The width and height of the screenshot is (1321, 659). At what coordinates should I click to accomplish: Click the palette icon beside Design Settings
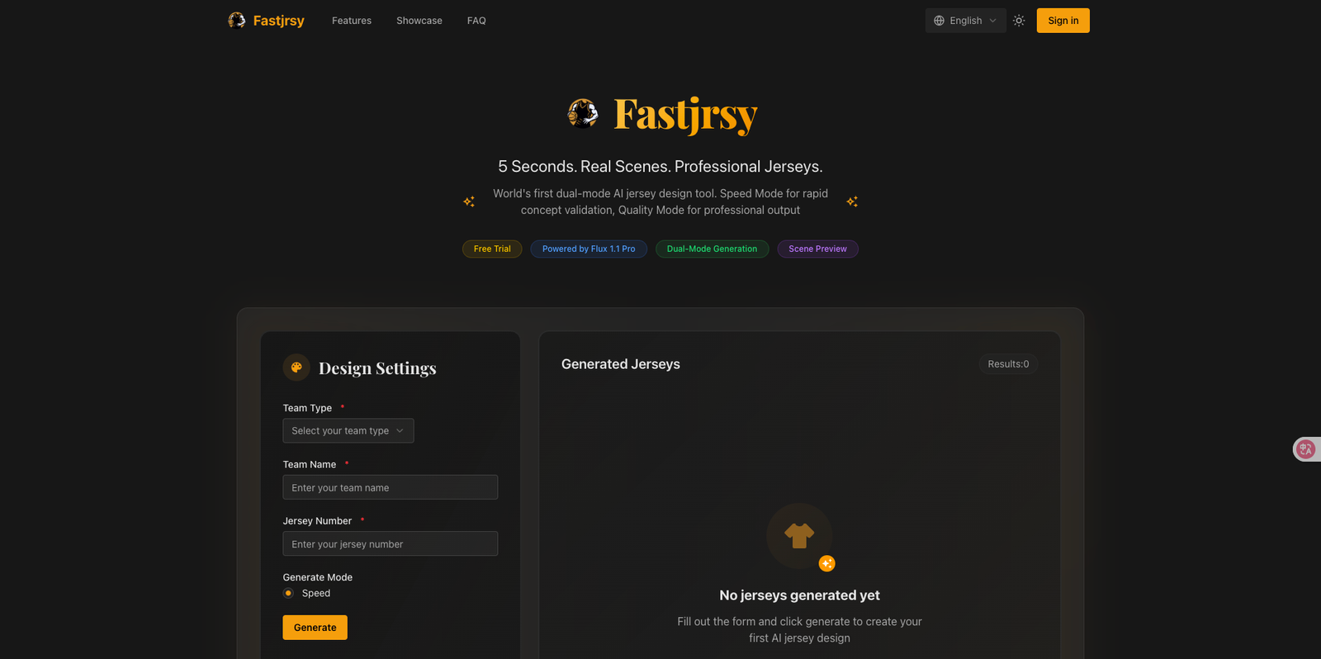click(x=296, y=367)
